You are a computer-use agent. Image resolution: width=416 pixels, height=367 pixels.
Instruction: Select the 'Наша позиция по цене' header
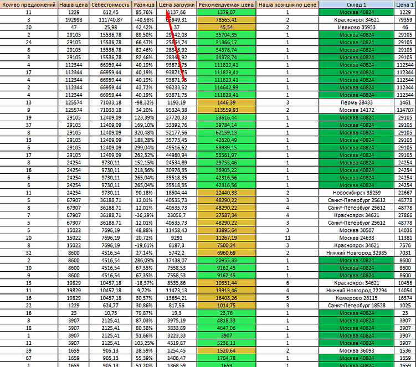[287, 4]
